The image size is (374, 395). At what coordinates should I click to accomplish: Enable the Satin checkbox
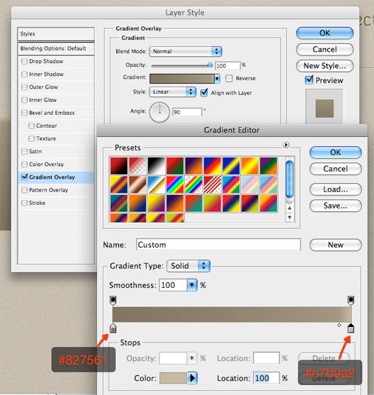click(x=24, y=151)
